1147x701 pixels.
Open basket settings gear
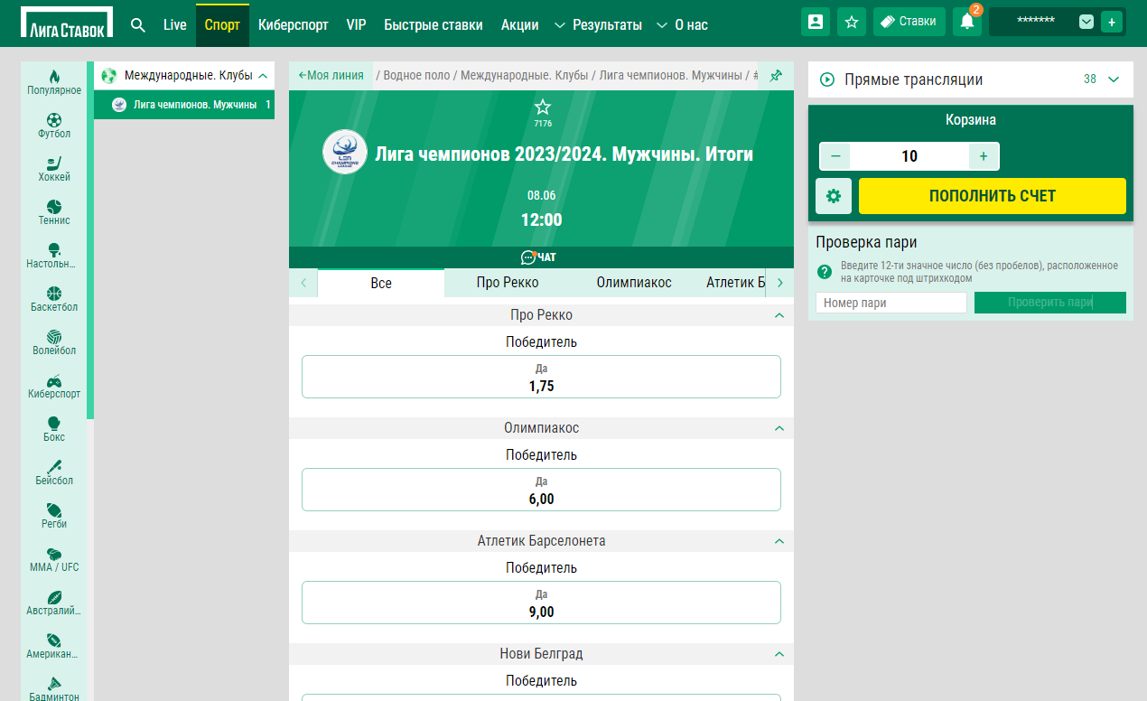(x=834, y=196)
